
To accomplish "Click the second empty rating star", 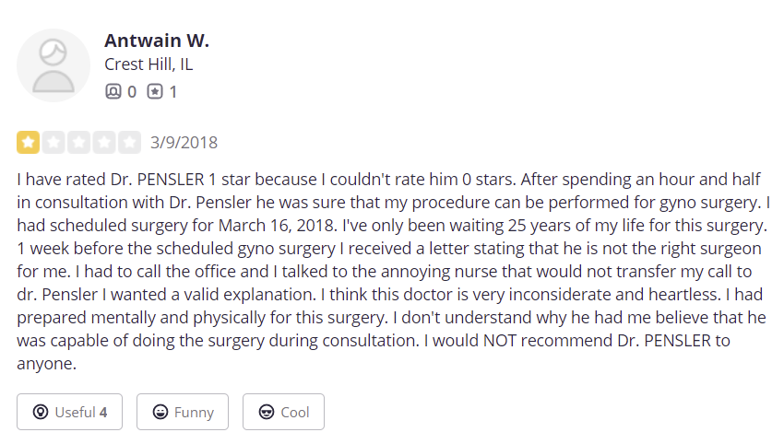I will pyautogui.click(x=53, y=143).
